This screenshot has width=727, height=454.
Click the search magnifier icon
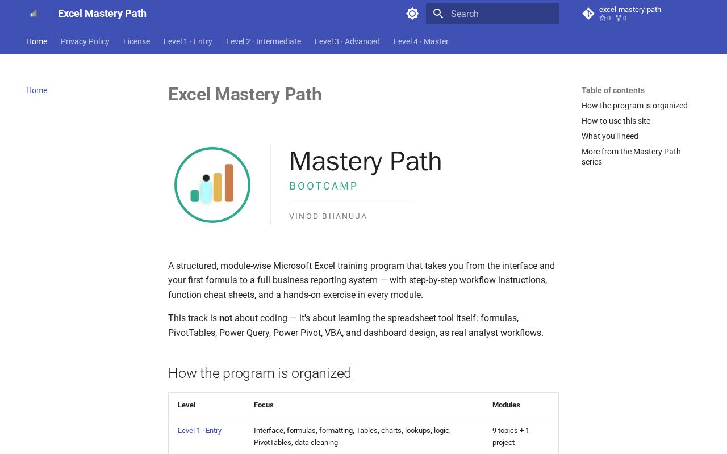click(x=438, y=14)
